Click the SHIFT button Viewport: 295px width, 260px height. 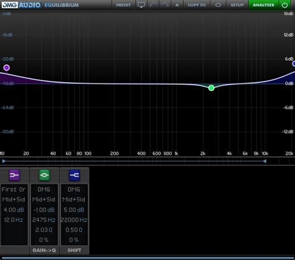click(x=74, y=250)
